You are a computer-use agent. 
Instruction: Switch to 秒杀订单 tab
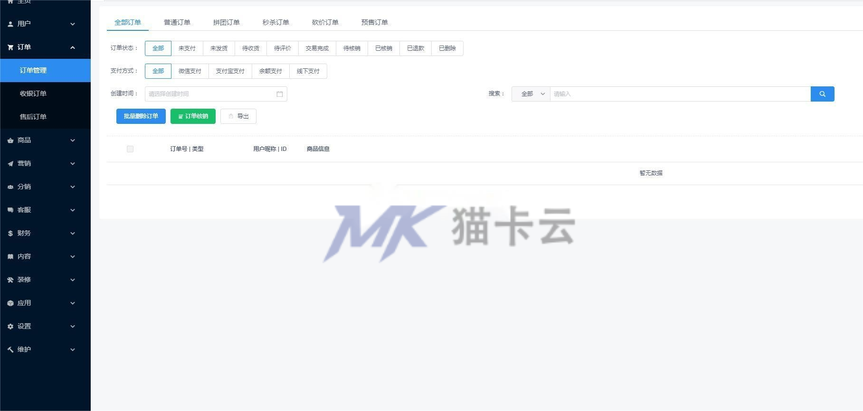point(276,22)
